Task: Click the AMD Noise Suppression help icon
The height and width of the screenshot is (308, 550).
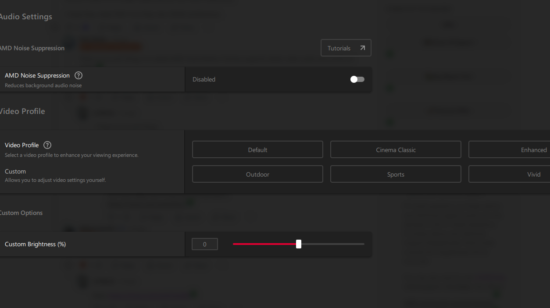Action: click(x=79, y=75)
